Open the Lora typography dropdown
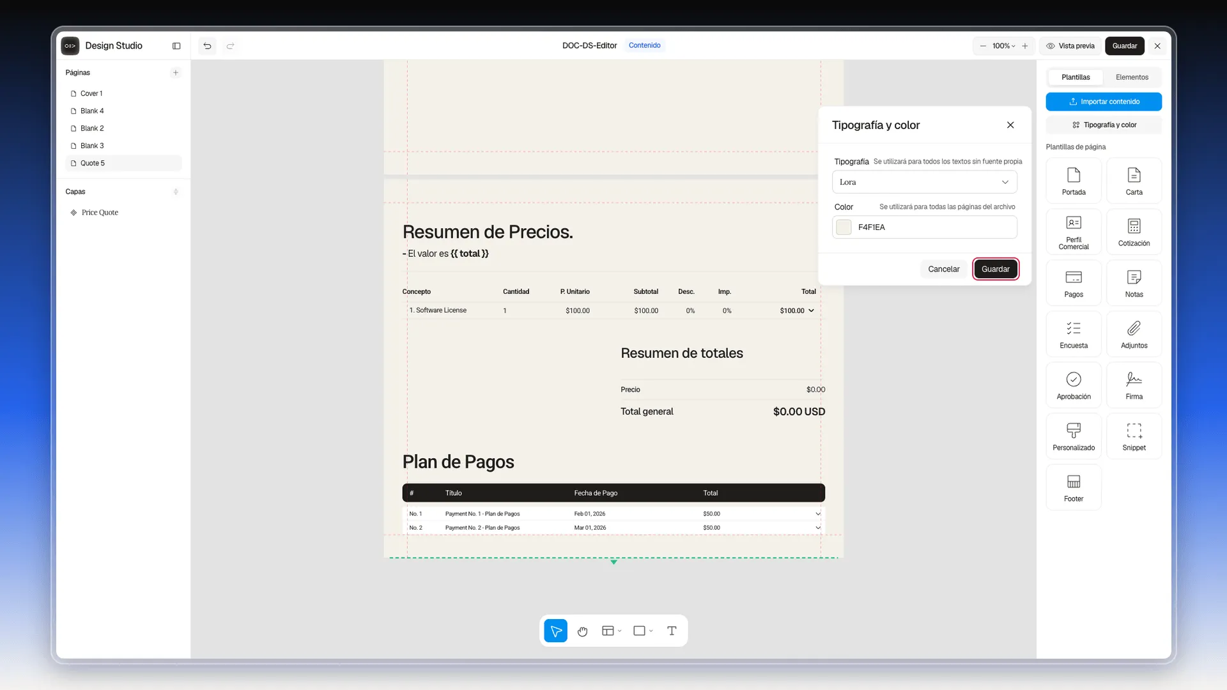This screenshot has height=690, width=1227. pos(924,182)
